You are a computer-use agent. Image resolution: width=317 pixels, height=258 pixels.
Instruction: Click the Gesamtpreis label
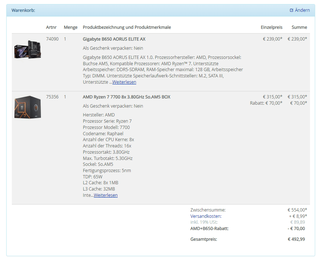204,239
